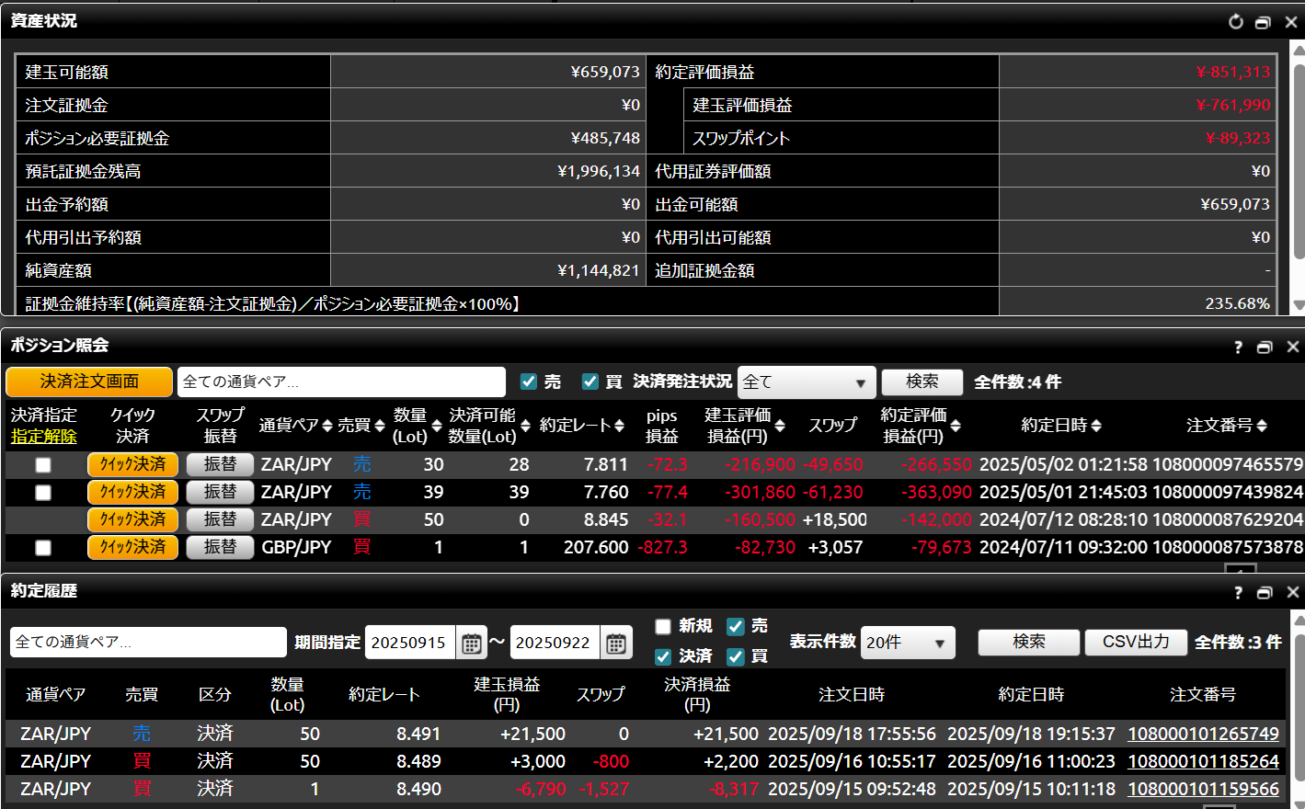Open the start date calendar picker
Image resolution: width=1305 pixels, height=809 pixels.
(471, 643)
